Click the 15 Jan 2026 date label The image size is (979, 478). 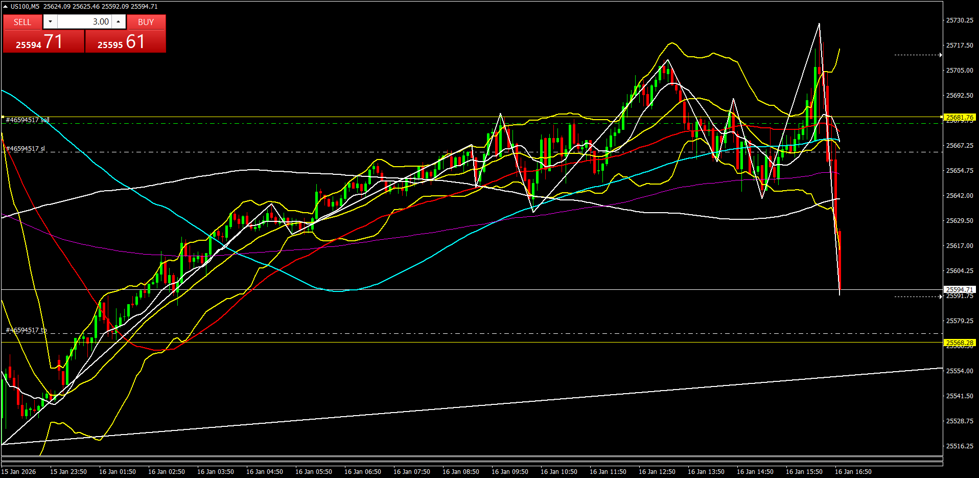(x=19, y=471)
